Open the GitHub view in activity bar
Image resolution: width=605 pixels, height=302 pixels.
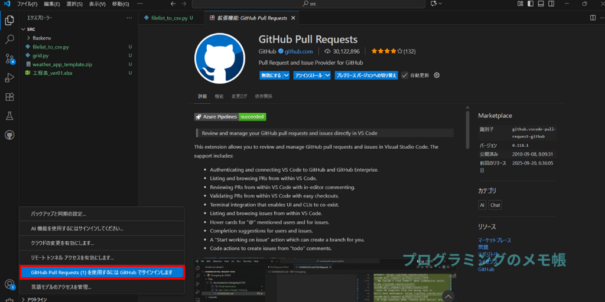click(x=9, y=135)
